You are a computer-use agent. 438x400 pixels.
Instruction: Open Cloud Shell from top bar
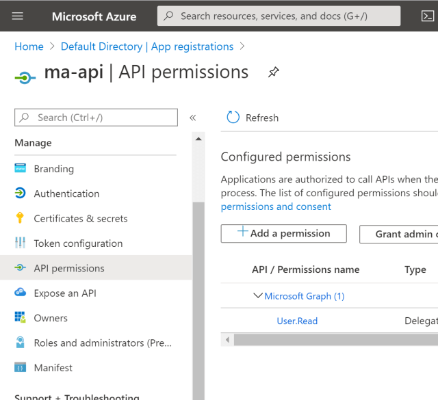428,16
